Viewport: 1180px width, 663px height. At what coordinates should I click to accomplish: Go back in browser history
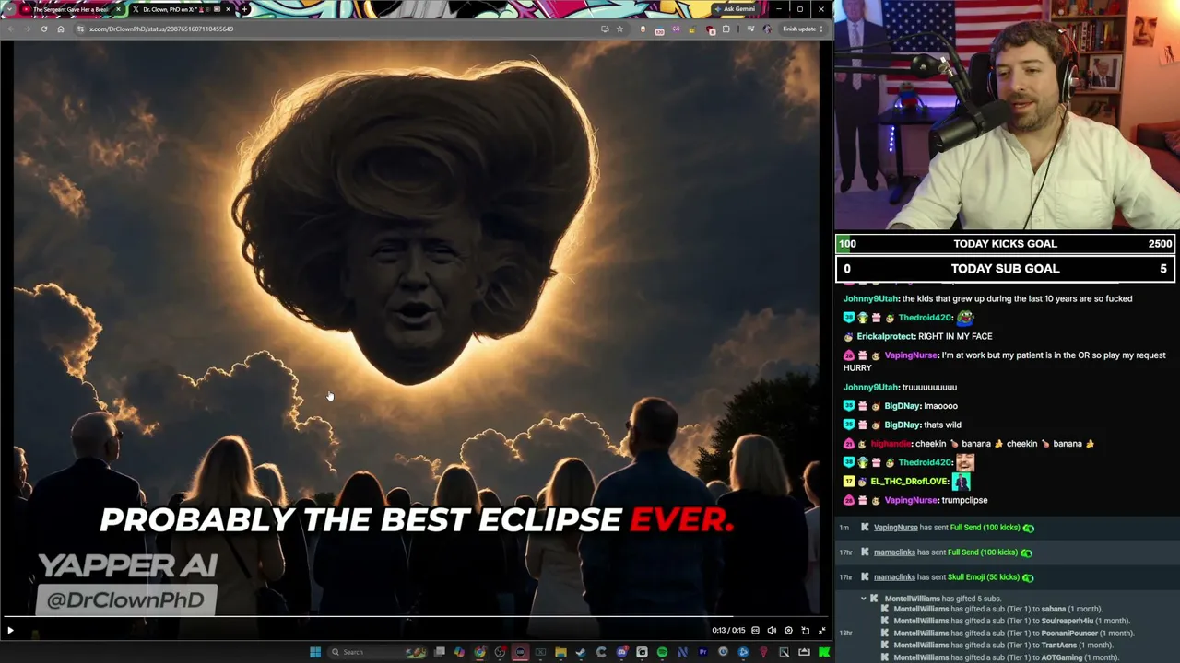(10, 29)
